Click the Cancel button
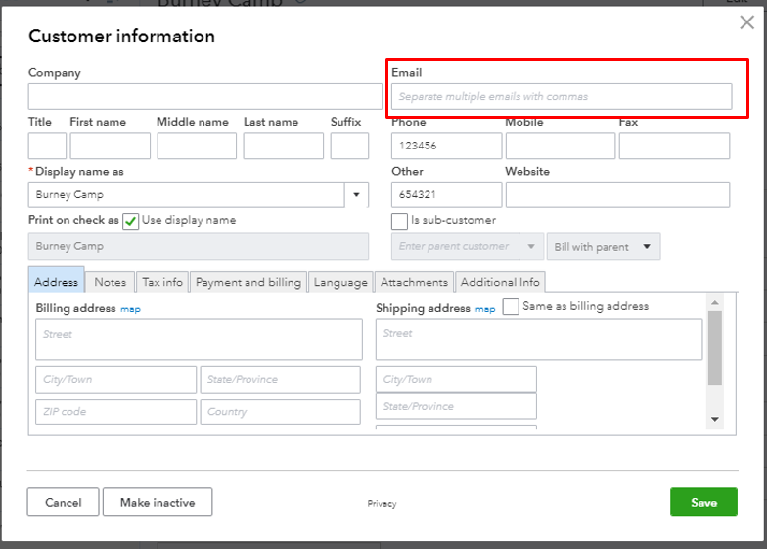 (x=63, y=503)
